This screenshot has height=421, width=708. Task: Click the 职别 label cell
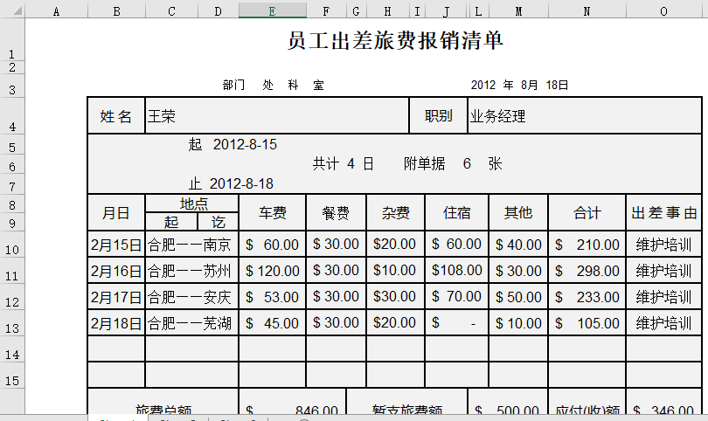click(x=438, y=116)
